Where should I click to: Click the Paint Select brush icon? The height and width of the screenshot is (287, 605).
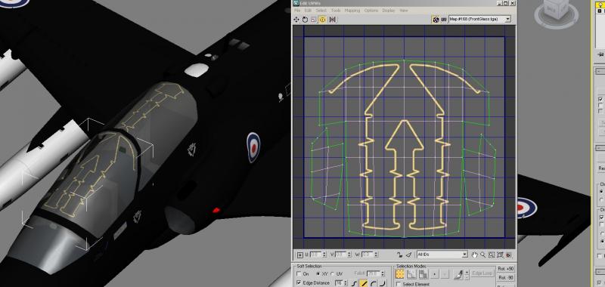click(x=458, y=274)
